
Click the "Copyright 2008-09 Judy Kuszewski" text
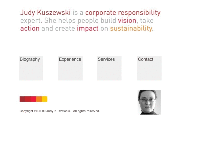click(x=45, y=111)
